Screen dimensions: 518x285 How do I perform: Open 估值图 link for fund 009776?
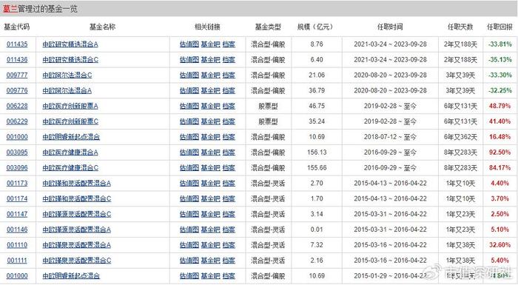(x=189, y=90)
